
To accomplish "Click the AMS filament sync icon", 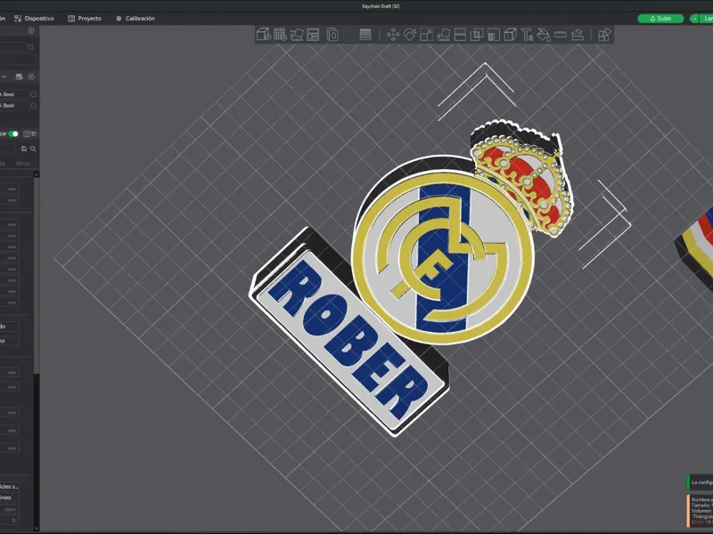I will [x=19, y=77].
